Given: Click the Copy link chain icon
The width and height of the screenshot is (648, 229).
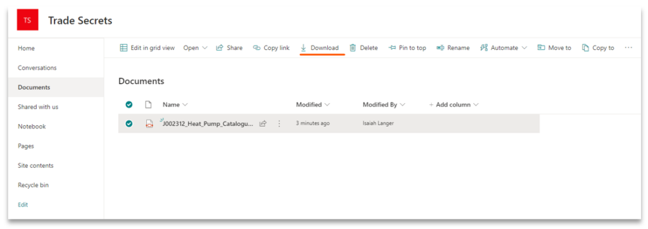Looking at the screenshot, I should tap(257, 48).
